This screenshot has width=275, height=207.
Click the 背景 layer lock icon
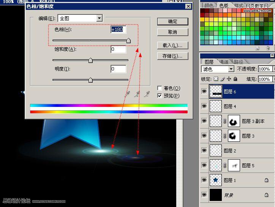coord(266,195)
